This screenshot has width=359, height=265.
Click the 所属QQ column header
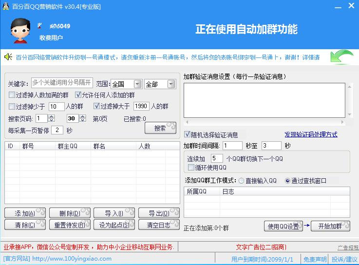202,191
